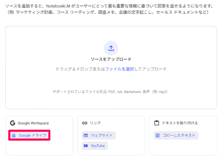Click the Google Workspace section label
The image size is (223, 161).
tap(33, 123)
